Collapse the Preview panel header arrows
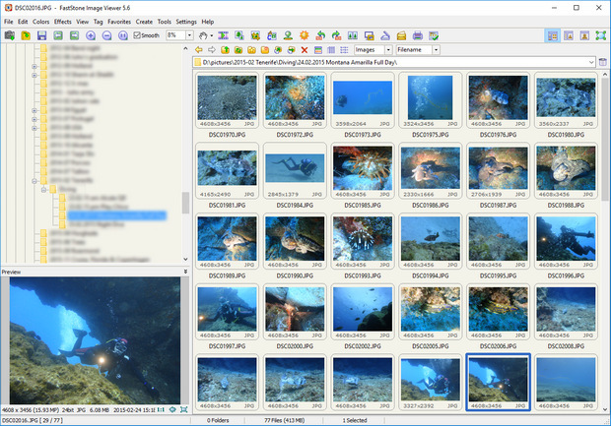The width and height of the screenshot is (611, 426). pos(185,272)
